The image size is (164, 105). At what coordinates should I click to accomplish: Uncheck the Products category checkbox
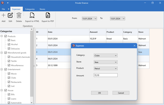point(6,36)
